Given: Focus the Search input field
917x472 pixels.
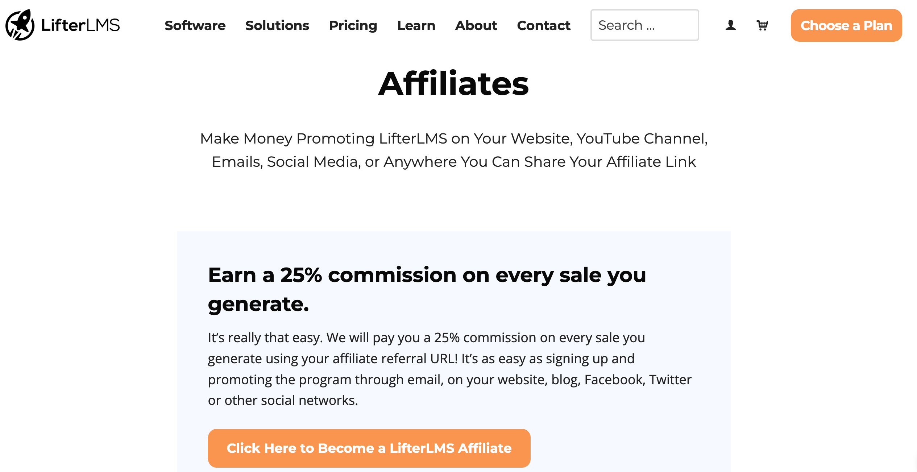Looking at the screenshot, I should [645, 25].
